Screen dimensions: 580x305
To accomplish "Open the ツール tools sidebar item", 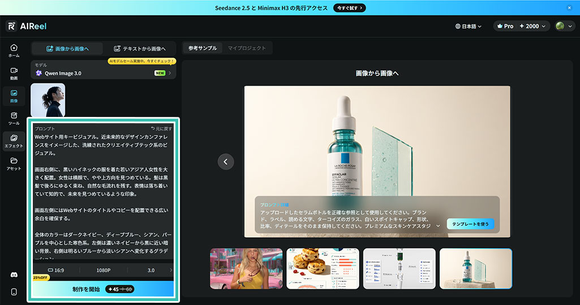I will (14, 119).
